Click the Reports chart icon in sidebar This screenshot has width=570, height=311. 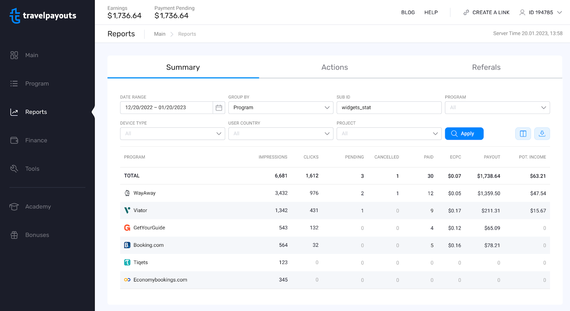pos(14,112)
